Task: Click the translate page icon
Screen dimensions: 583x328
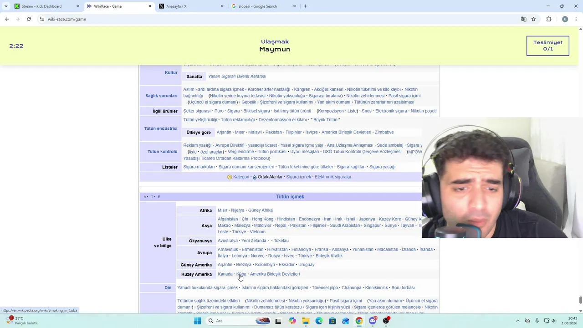Action: (524, 19)
